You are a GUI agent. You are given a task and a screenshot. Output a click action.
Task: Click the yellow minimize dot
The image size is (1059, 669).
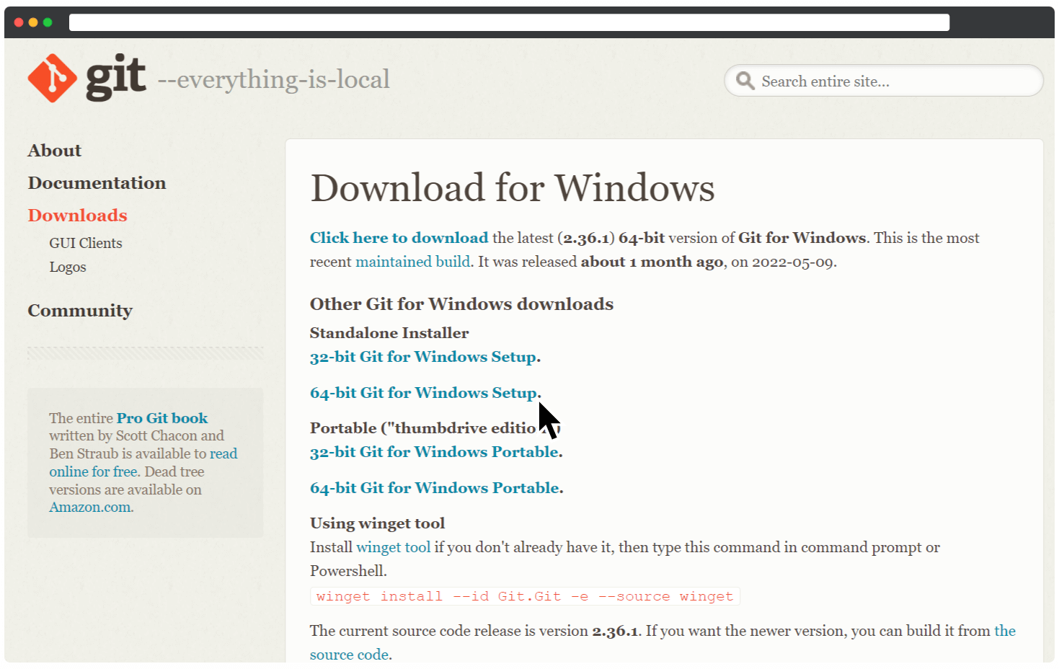click(x=33, y=22)
